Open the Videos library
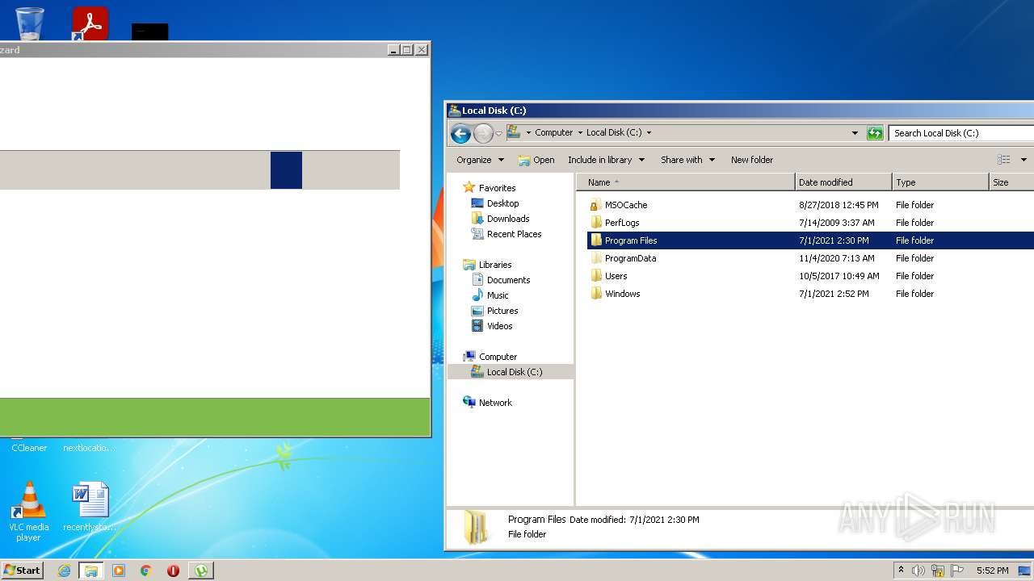1034x581 pixels. (x=499, y=326)
